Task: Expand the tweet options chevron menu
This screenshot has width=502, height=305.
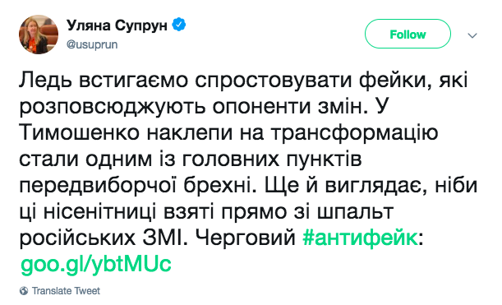Action: click(472, 35)
